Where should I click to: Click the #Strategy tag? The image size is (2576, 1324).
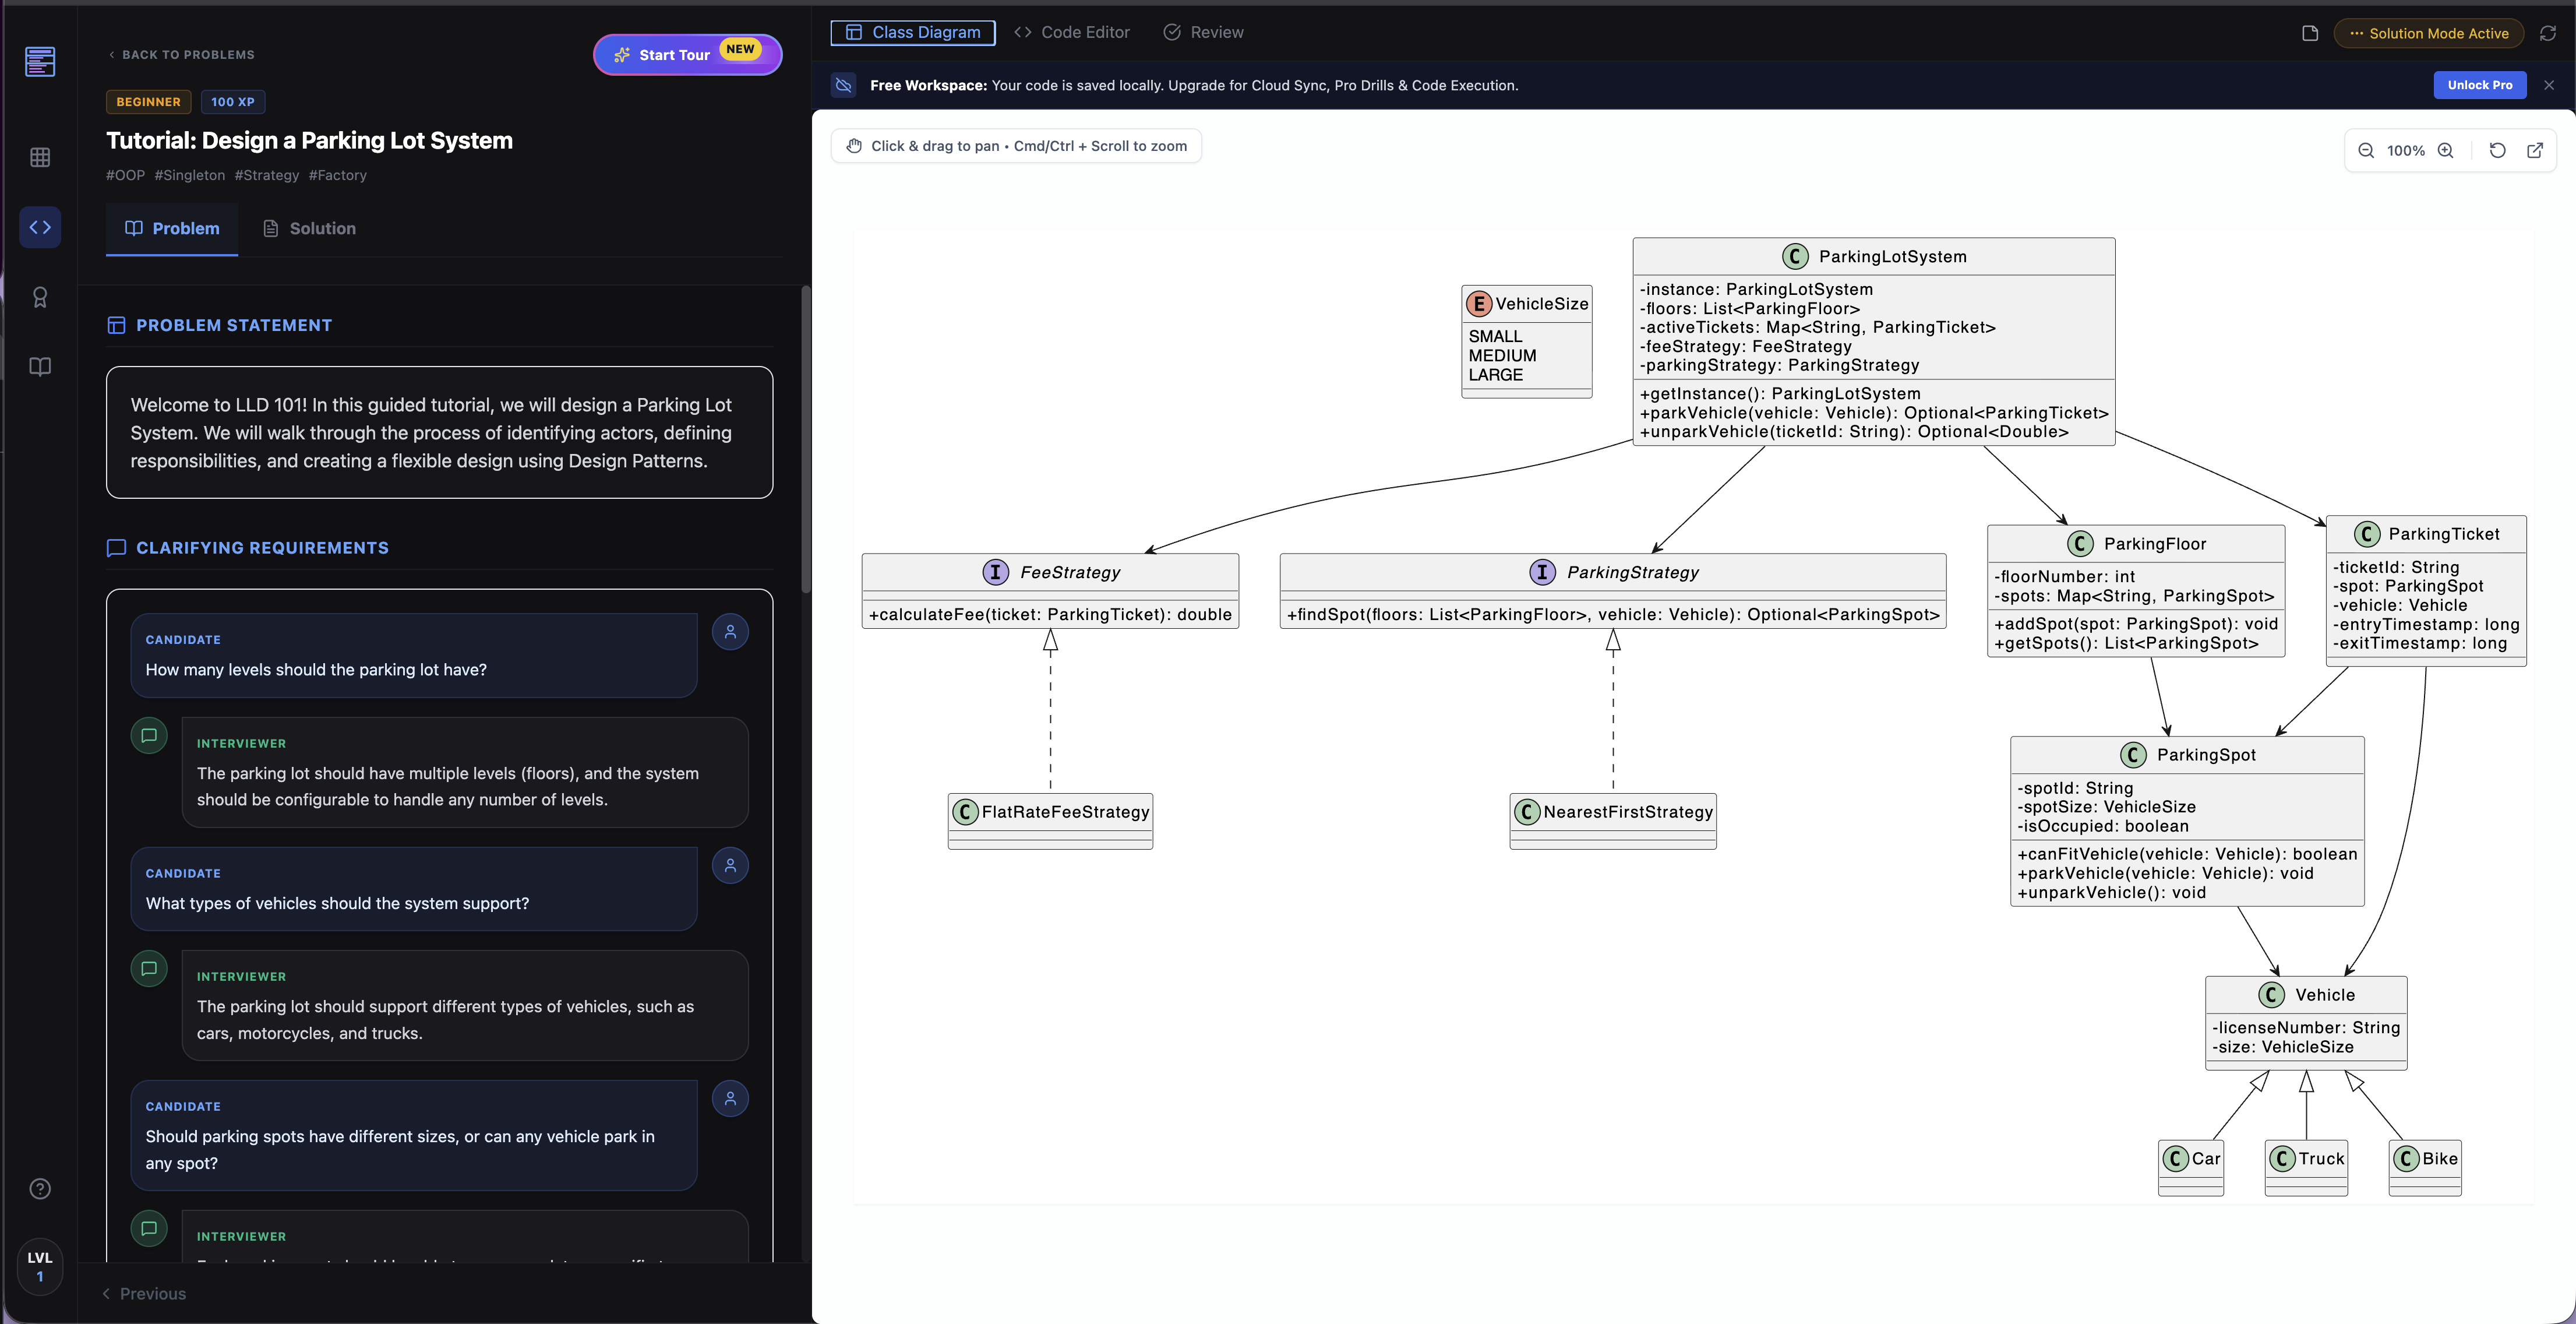267,175
